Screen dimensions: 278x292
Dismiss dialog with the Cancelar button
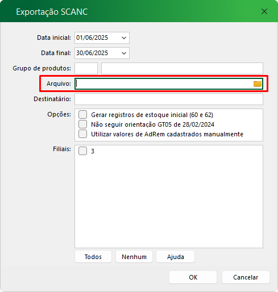246,277
